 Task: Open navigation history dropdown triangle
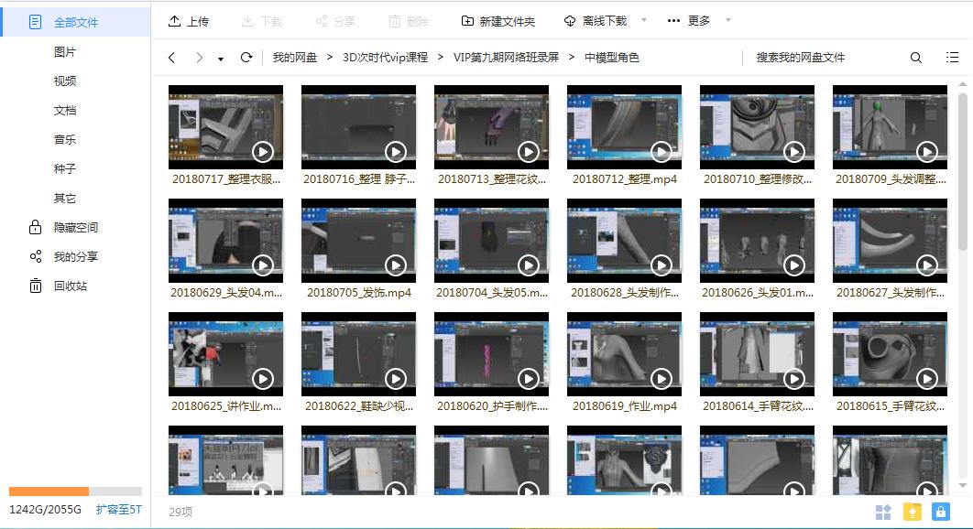[x=220, y=59]
